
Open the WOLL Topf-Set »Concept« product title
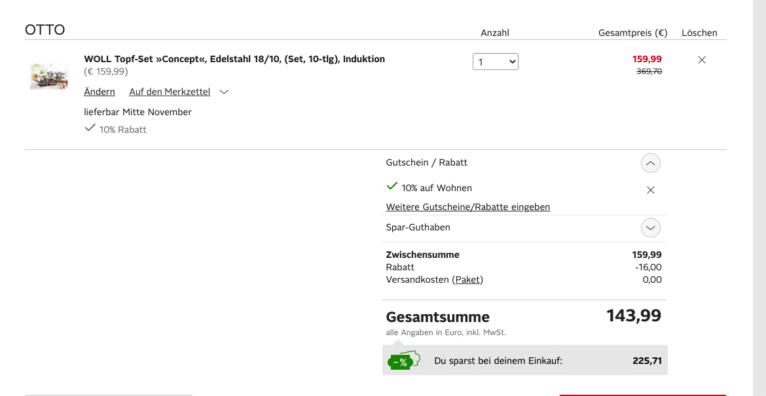(234, 59)
